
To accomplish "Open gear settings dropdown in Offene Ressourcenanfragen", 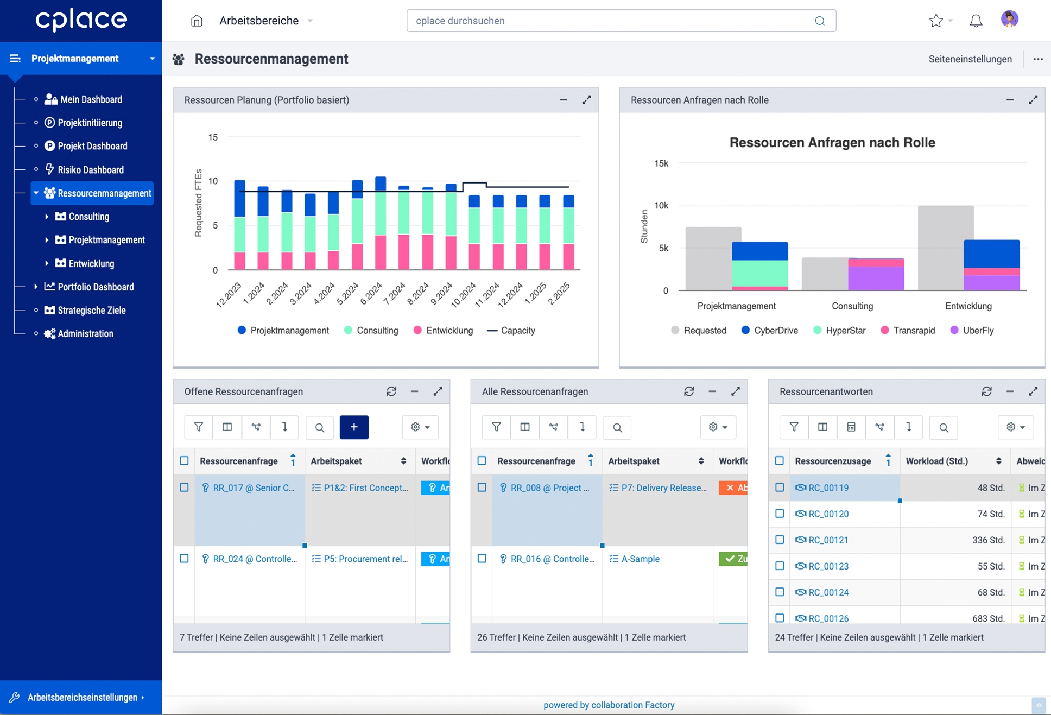I will [x=420, y=427].
